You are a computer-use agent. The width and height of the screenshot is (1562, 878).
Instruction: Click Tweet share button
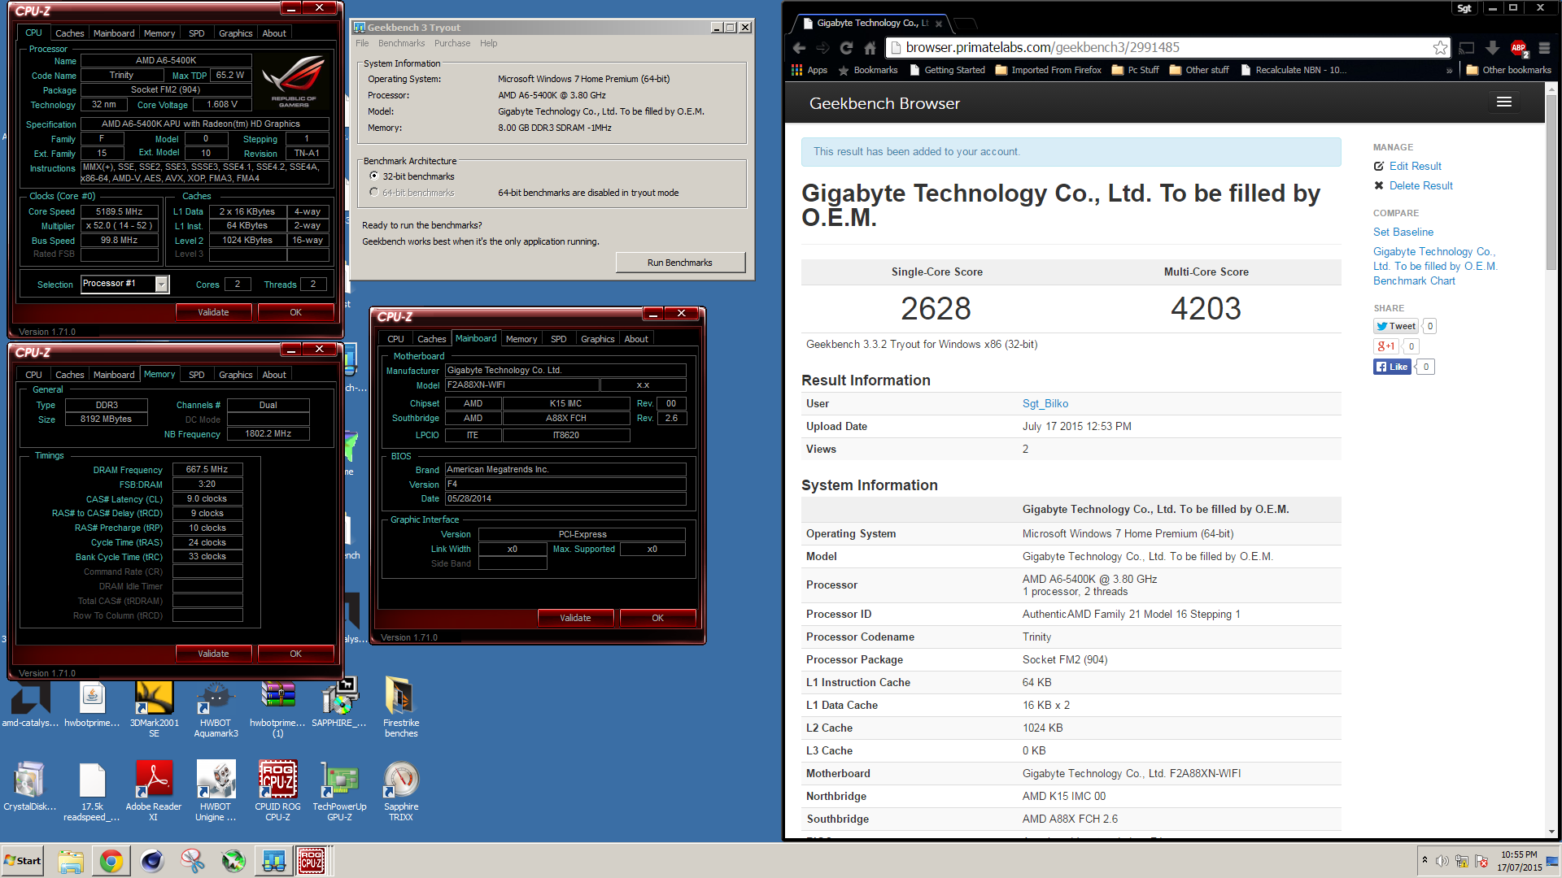(x=1395, y=326)
